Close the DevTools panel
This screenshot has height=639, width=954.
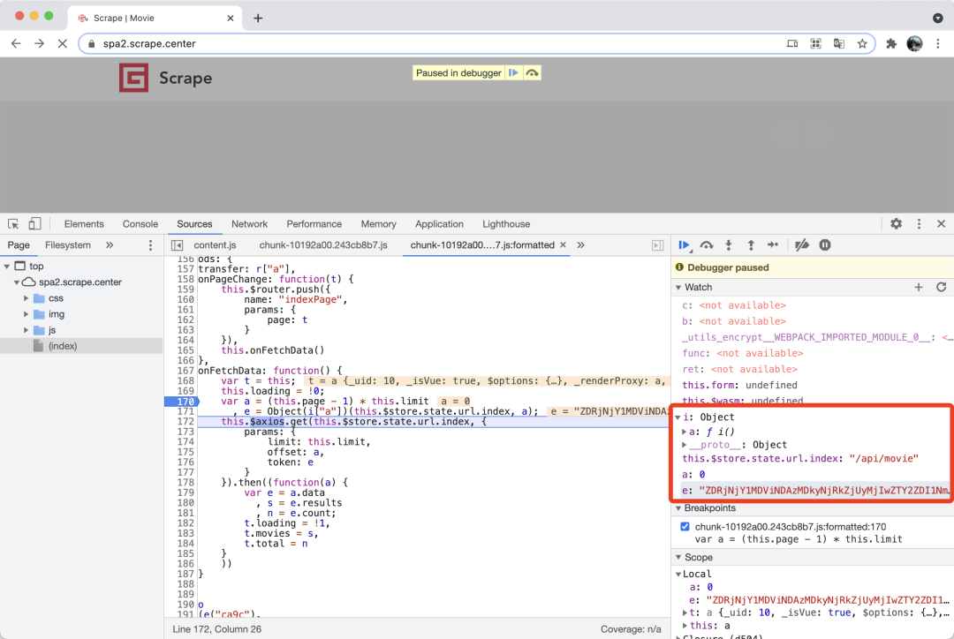tap(942, 224)
